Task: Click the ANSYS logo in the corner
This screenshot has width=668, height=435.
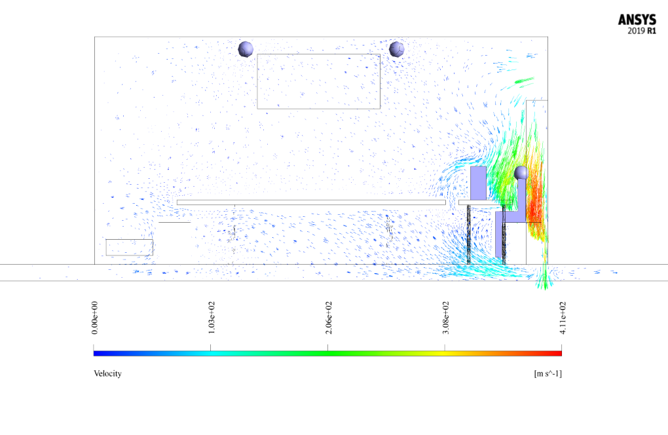Action: point(637,20)
